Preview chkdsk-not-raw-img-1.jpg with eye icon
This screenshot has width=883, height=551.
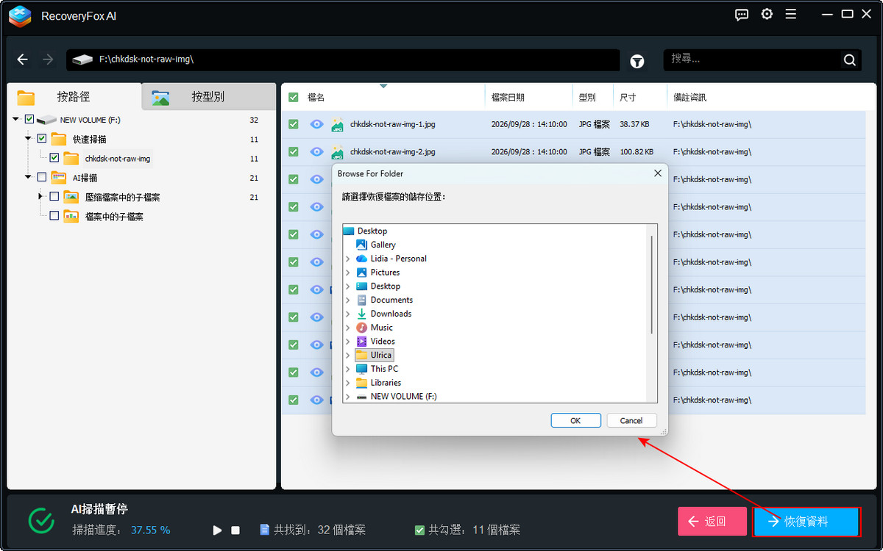point(316,124)
